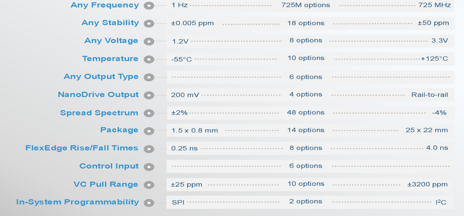The image size is (464, 216).
Task: Click the 48 options spread spectrum text
Action: [x=305, y=113]
